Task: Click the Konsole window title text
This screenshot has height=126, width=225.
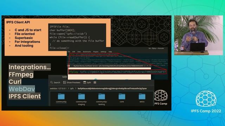Action: pos(156,48)
